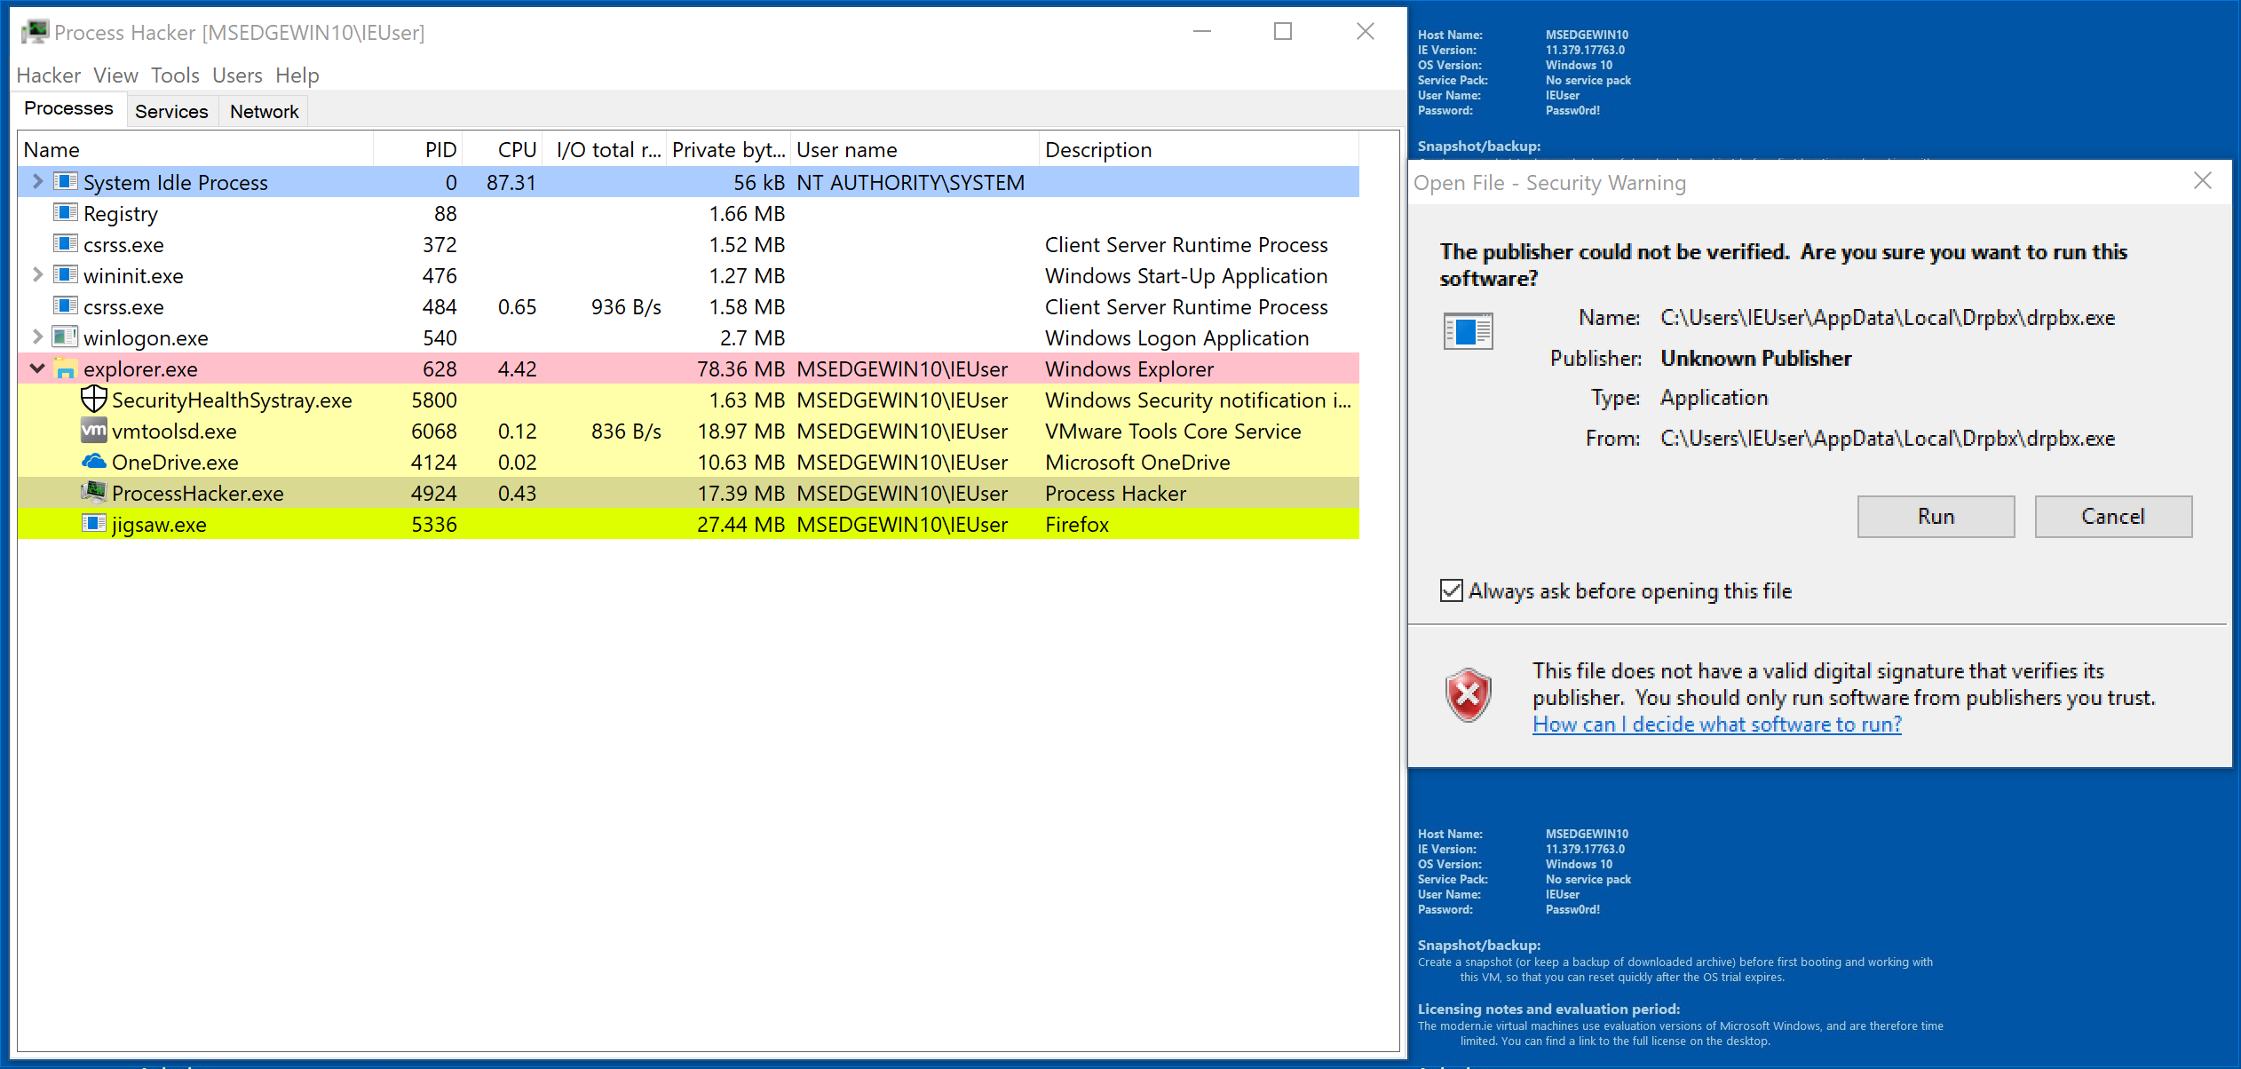Switch to the Services tab
2241x1069 pixels.
coord(171,112)
